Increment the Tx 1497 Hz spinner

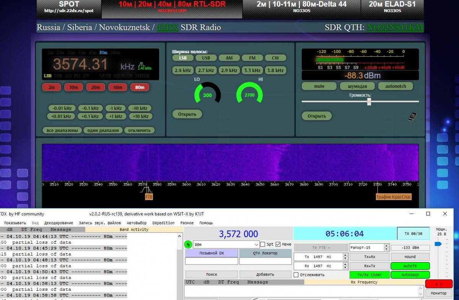[x=345, y=255]
